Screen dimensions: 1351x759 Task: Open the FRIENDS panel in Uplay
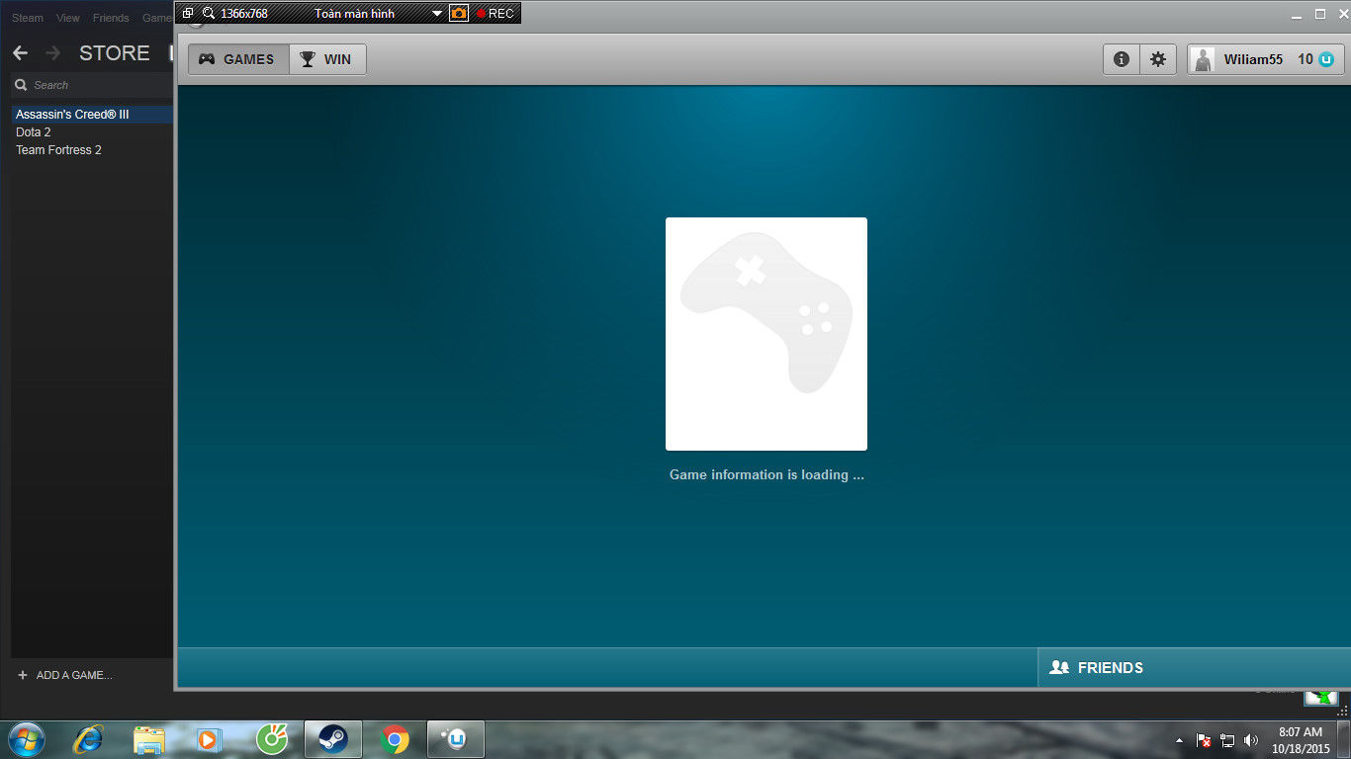click(1098, 667)
